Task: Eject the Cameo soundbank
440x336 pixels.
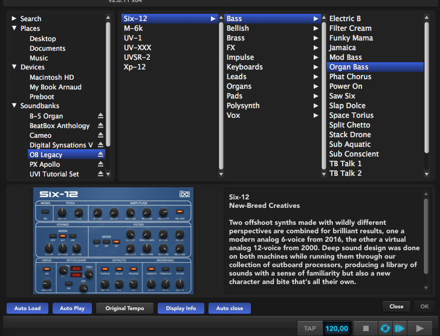Action: click(100, 135)
